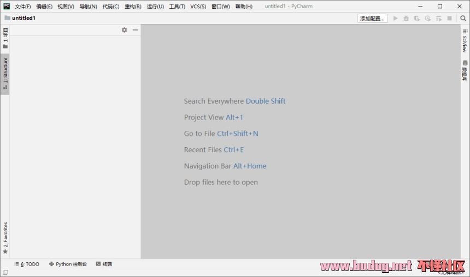The height and width of the screenshot is (277, 470).
Task: Click the Project View Alt+1 hint
Action: (x=214, y=117)
